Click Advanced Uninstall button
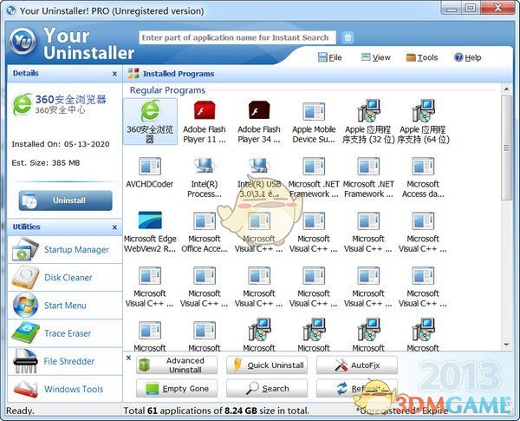The width and height of the screenshot is (520, 421). [177, 365]
